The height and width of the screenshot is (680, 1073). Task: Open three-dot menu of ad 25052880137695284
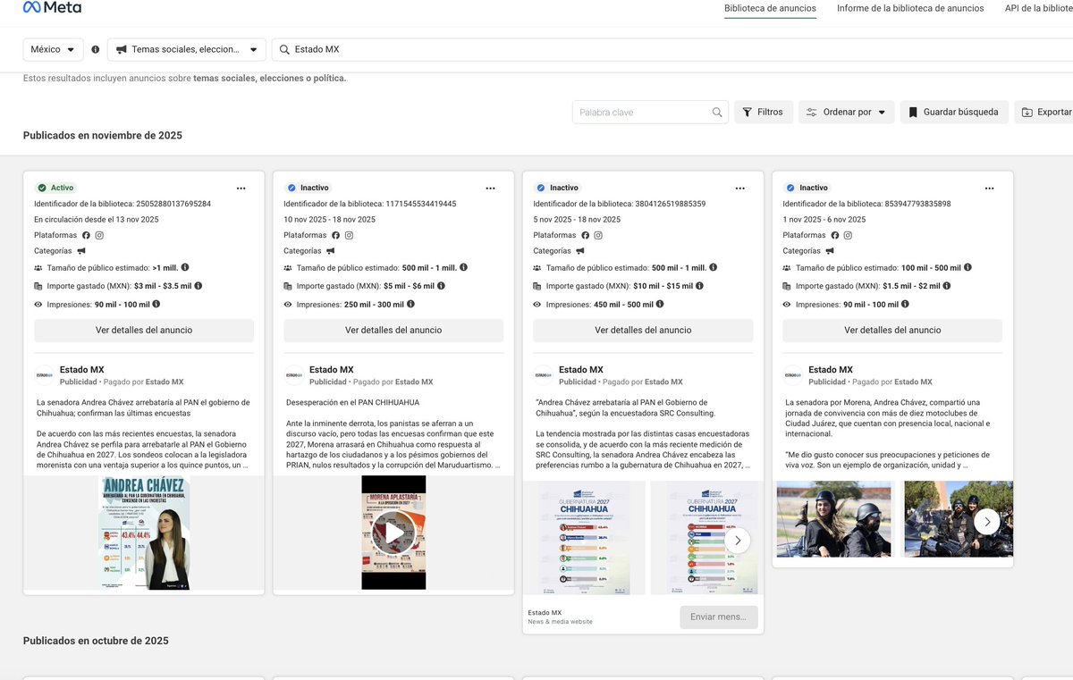[241, 189]
